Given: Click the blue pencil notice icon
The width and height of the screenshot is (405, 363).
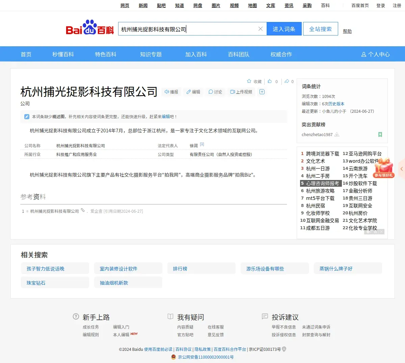Looking at the screenshot, I should point(27,117).
